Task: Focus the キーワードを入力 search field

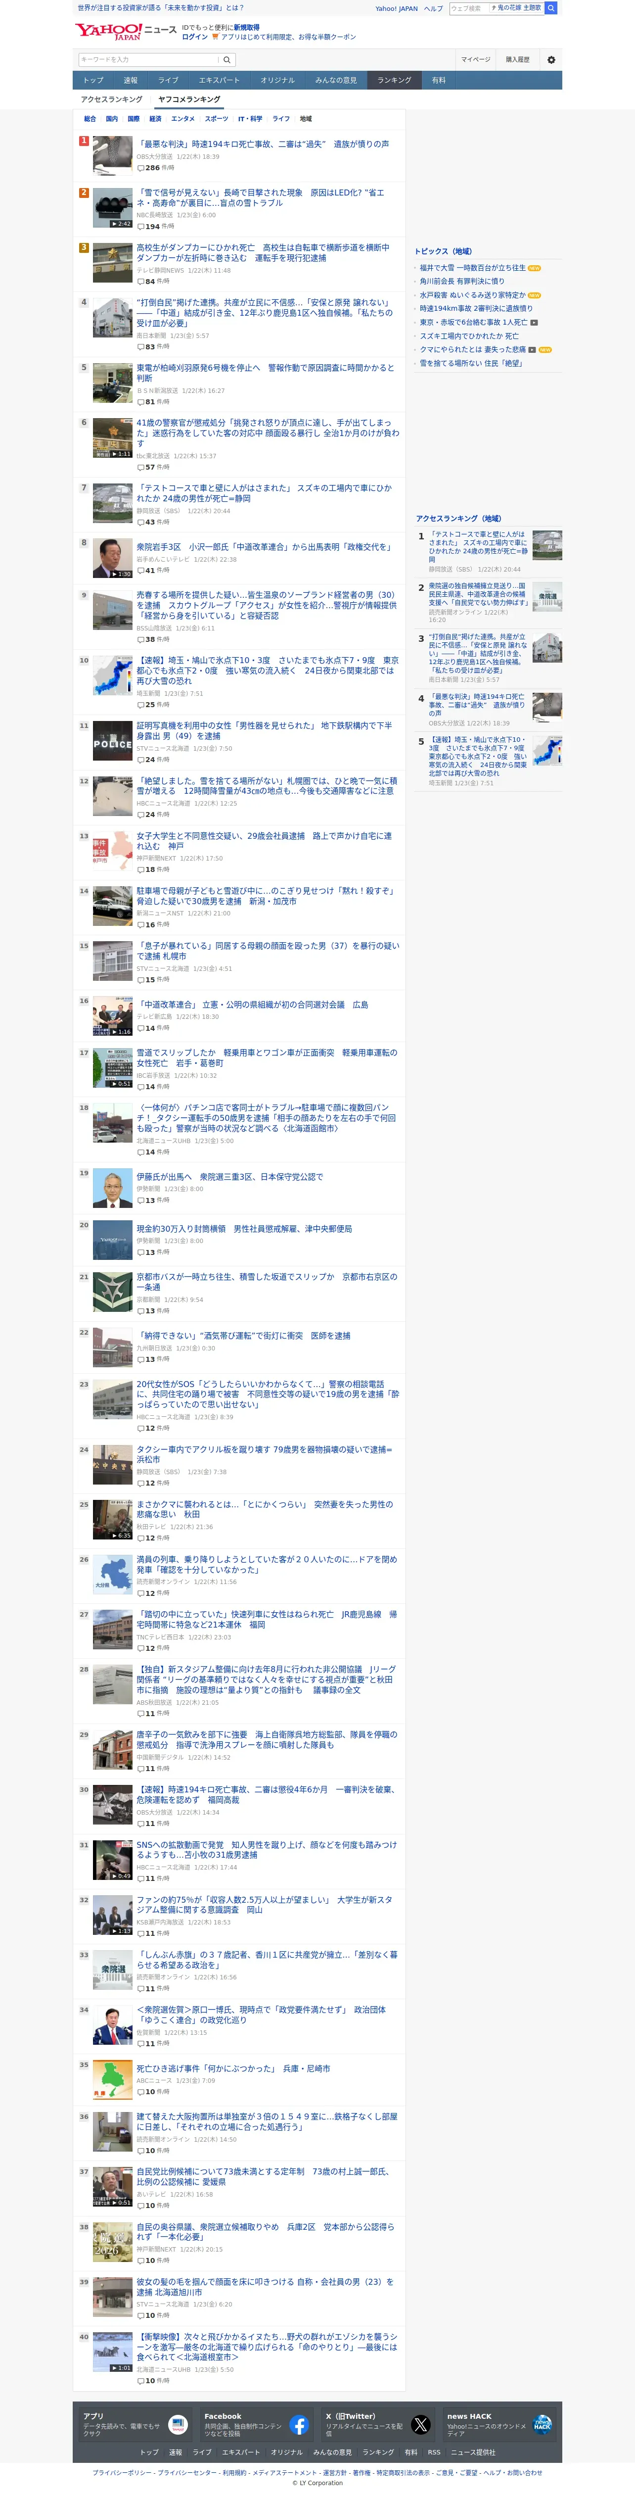Action: click(149, 59)
